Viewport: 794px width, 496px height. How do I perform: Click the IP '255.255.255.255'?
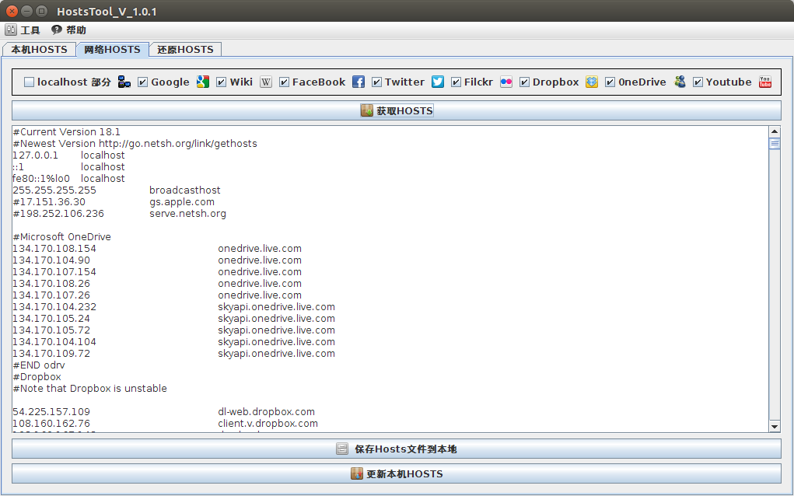coord(54,190)
